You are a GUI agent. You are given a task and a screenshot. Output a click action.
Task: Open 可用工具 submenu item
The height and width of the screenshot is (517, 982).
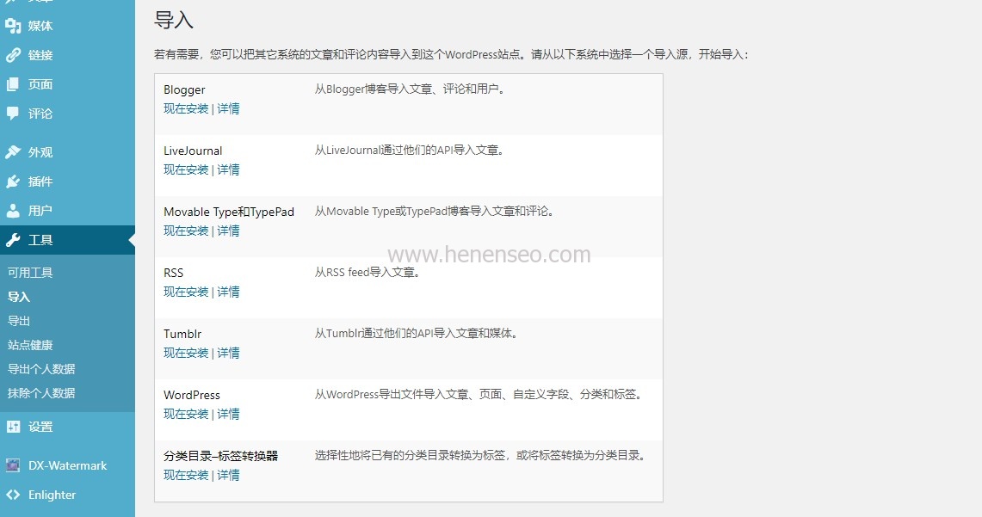tap(30, 273)
